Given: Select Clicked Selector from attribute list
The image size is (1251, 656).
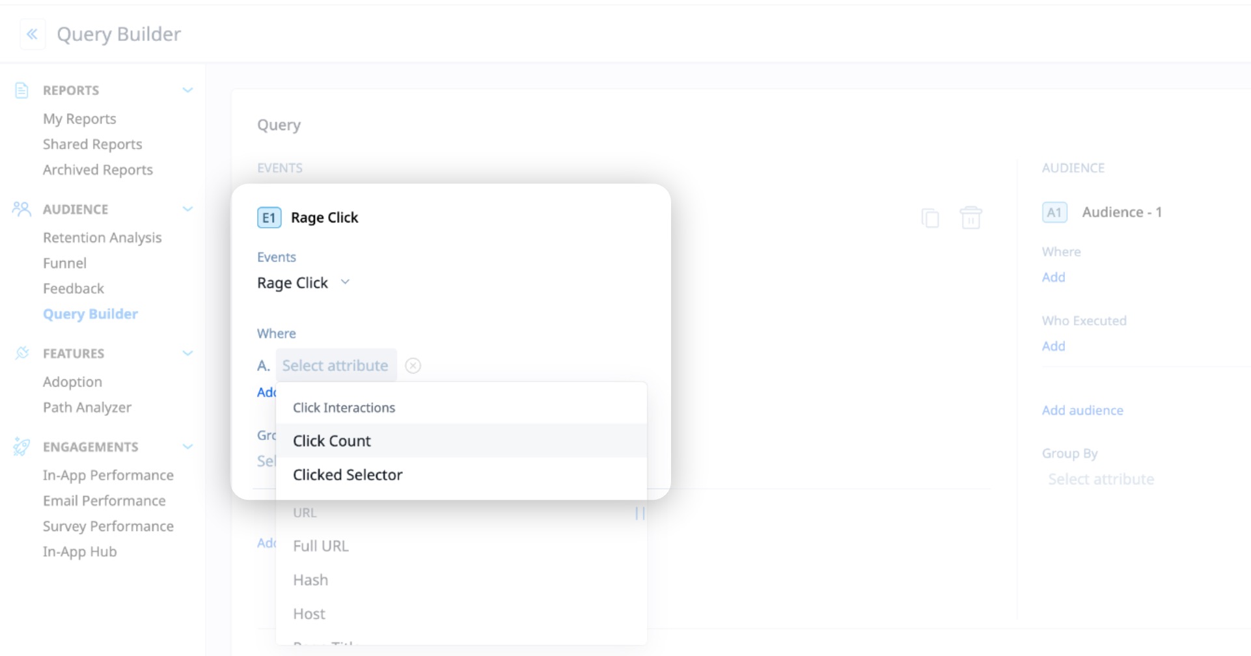Looking at the screenshot, I should (x=348, y=474).
